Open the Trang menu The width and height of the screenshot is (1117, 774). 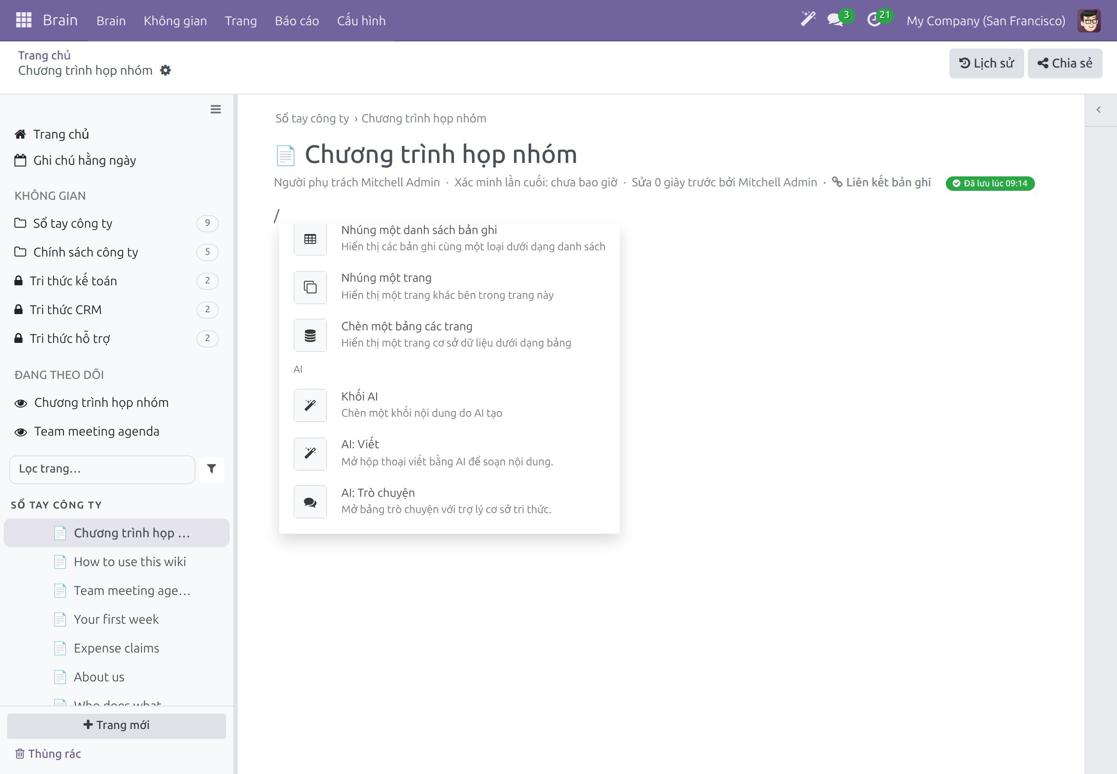[241, 21]
